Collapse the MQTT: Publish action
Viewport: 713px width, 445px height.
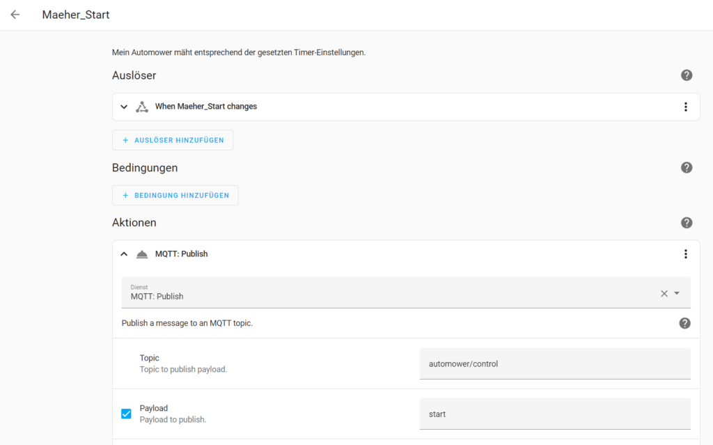(124, 254)
